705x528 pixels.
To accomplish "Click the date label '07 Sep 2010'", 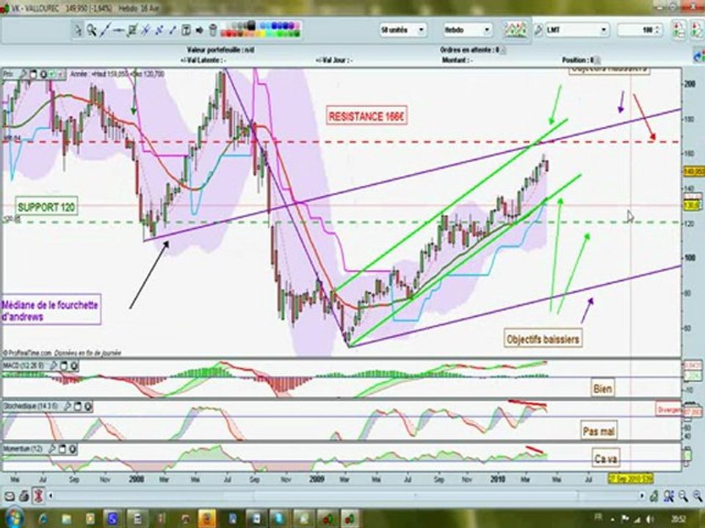I will tap(630, 479).
